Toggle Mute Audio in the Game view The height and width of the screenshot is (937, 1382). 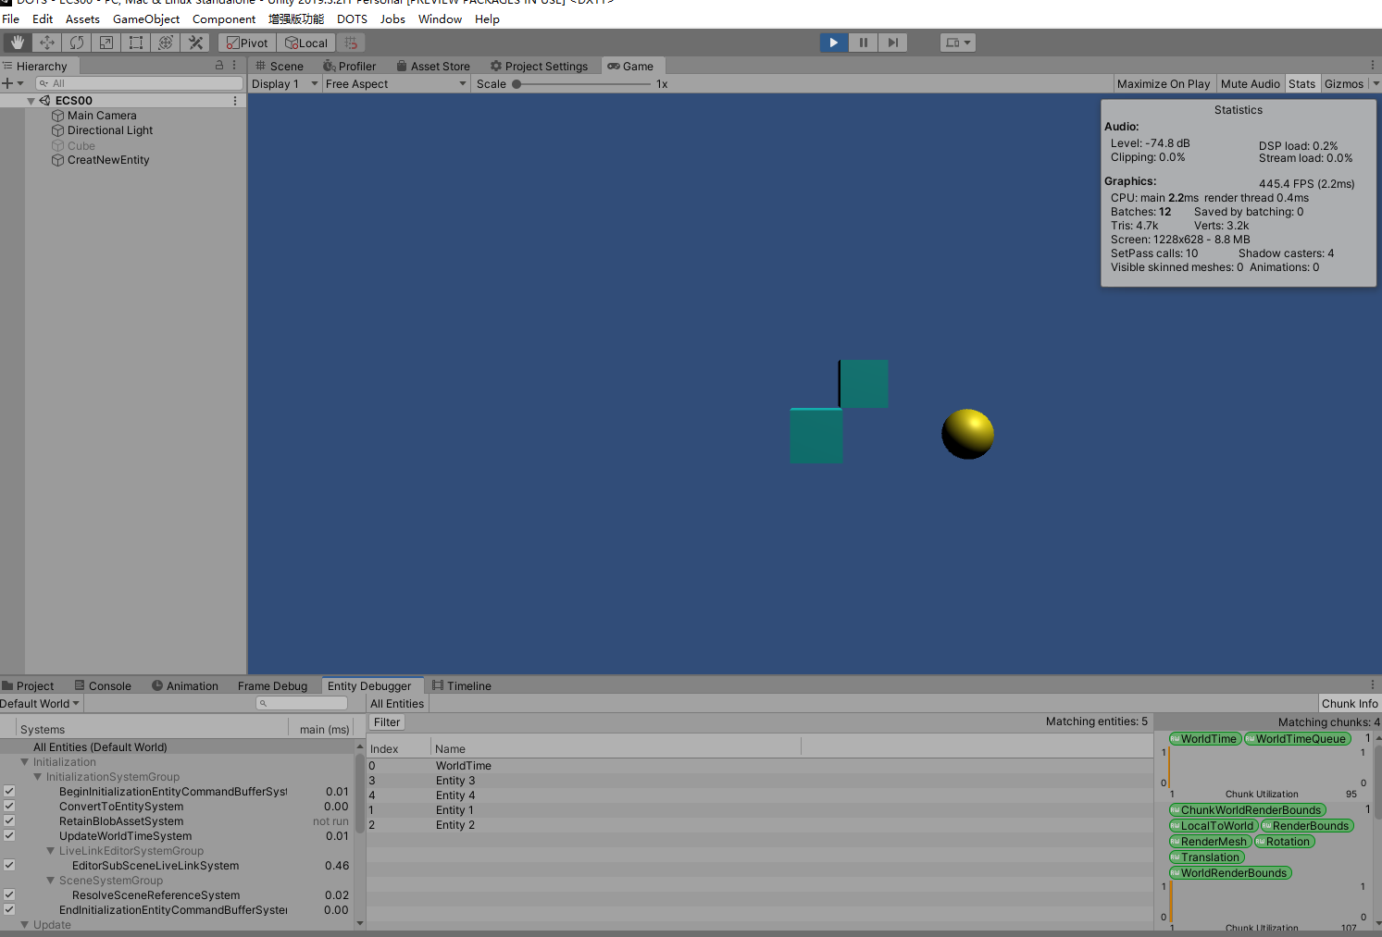click(x=1251, y=83)
